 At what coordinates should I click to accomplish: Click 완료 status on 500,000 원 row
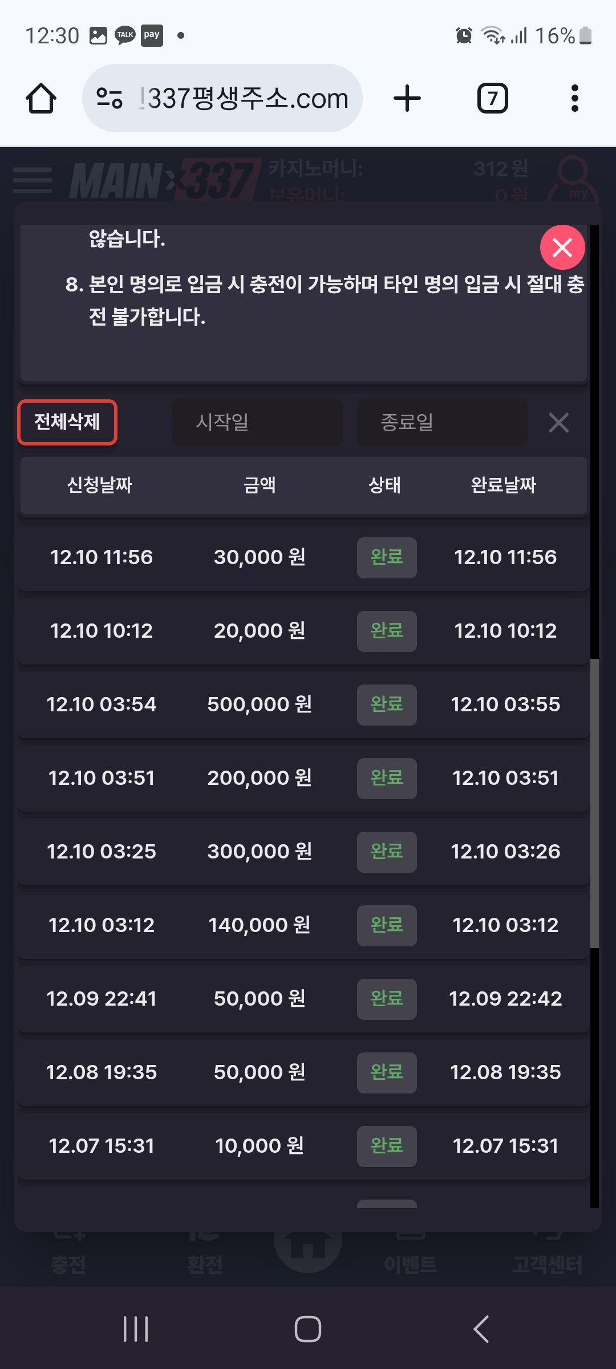(387, 704)
